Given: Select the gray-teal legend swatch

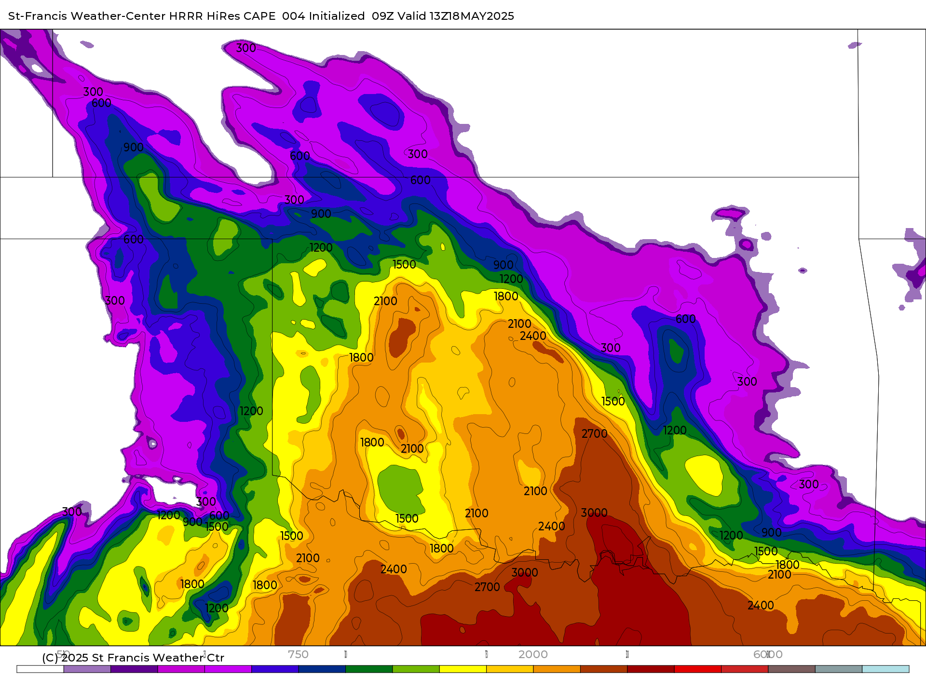Looking at the screenshot, I should [839, 669].
